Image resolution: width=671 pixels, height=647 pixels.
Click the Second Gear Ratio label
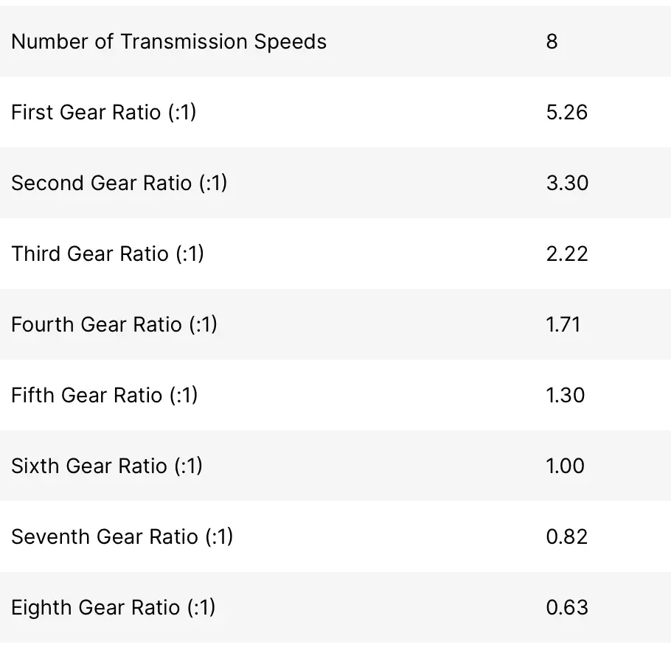pyautogui.click(x=119, y=183)
